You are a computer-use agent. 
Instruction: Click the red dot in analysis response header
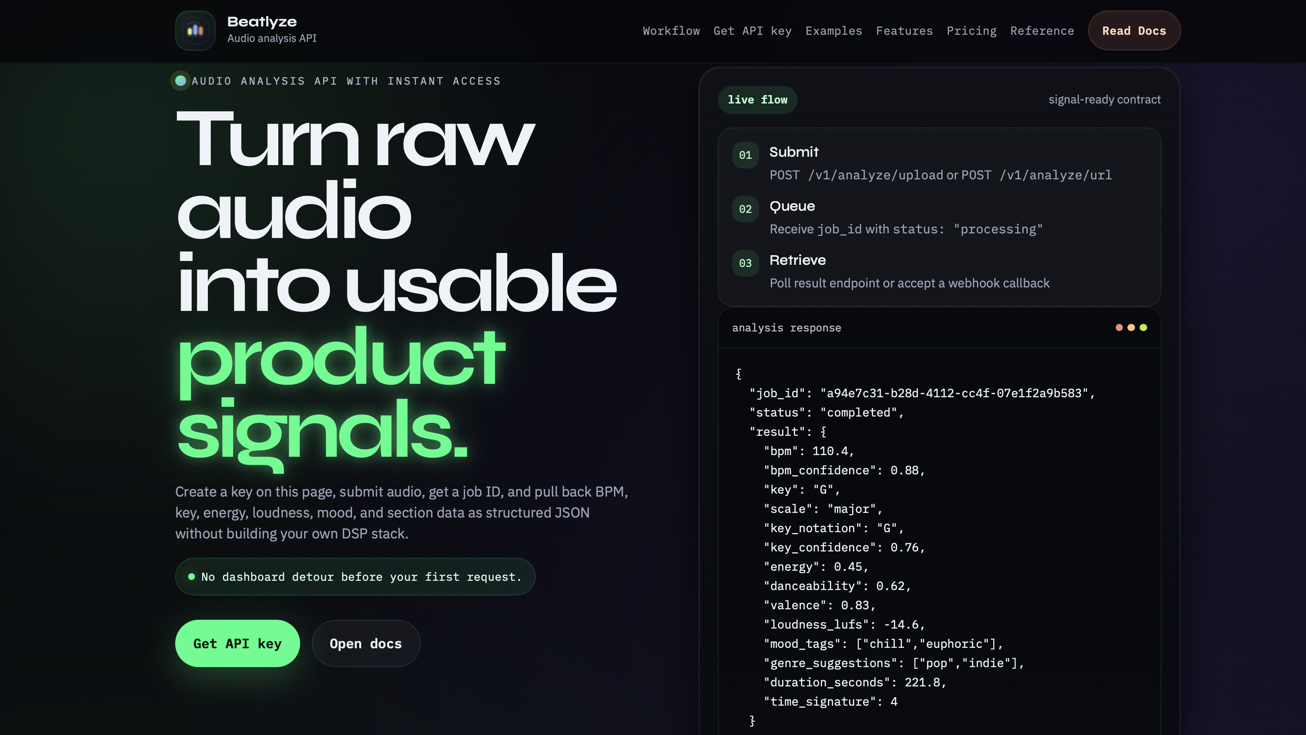tap(1119, 327)
